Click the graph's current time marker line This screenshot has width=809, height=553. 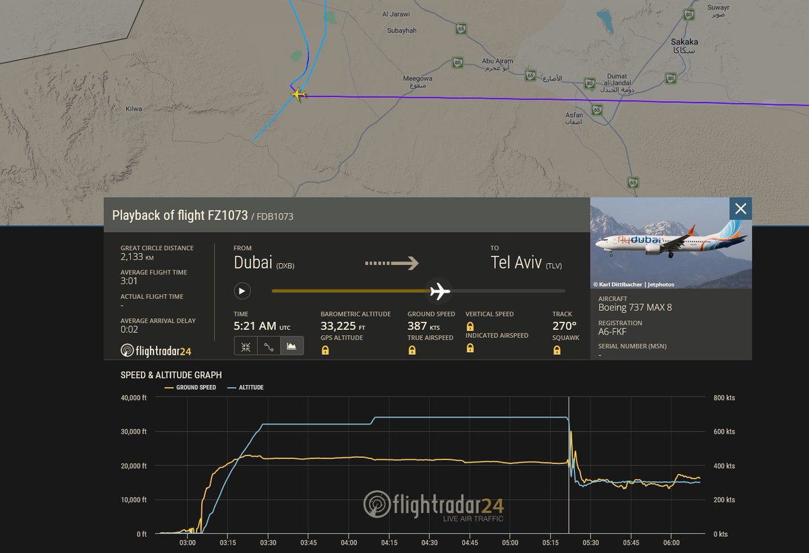[569, 464]
